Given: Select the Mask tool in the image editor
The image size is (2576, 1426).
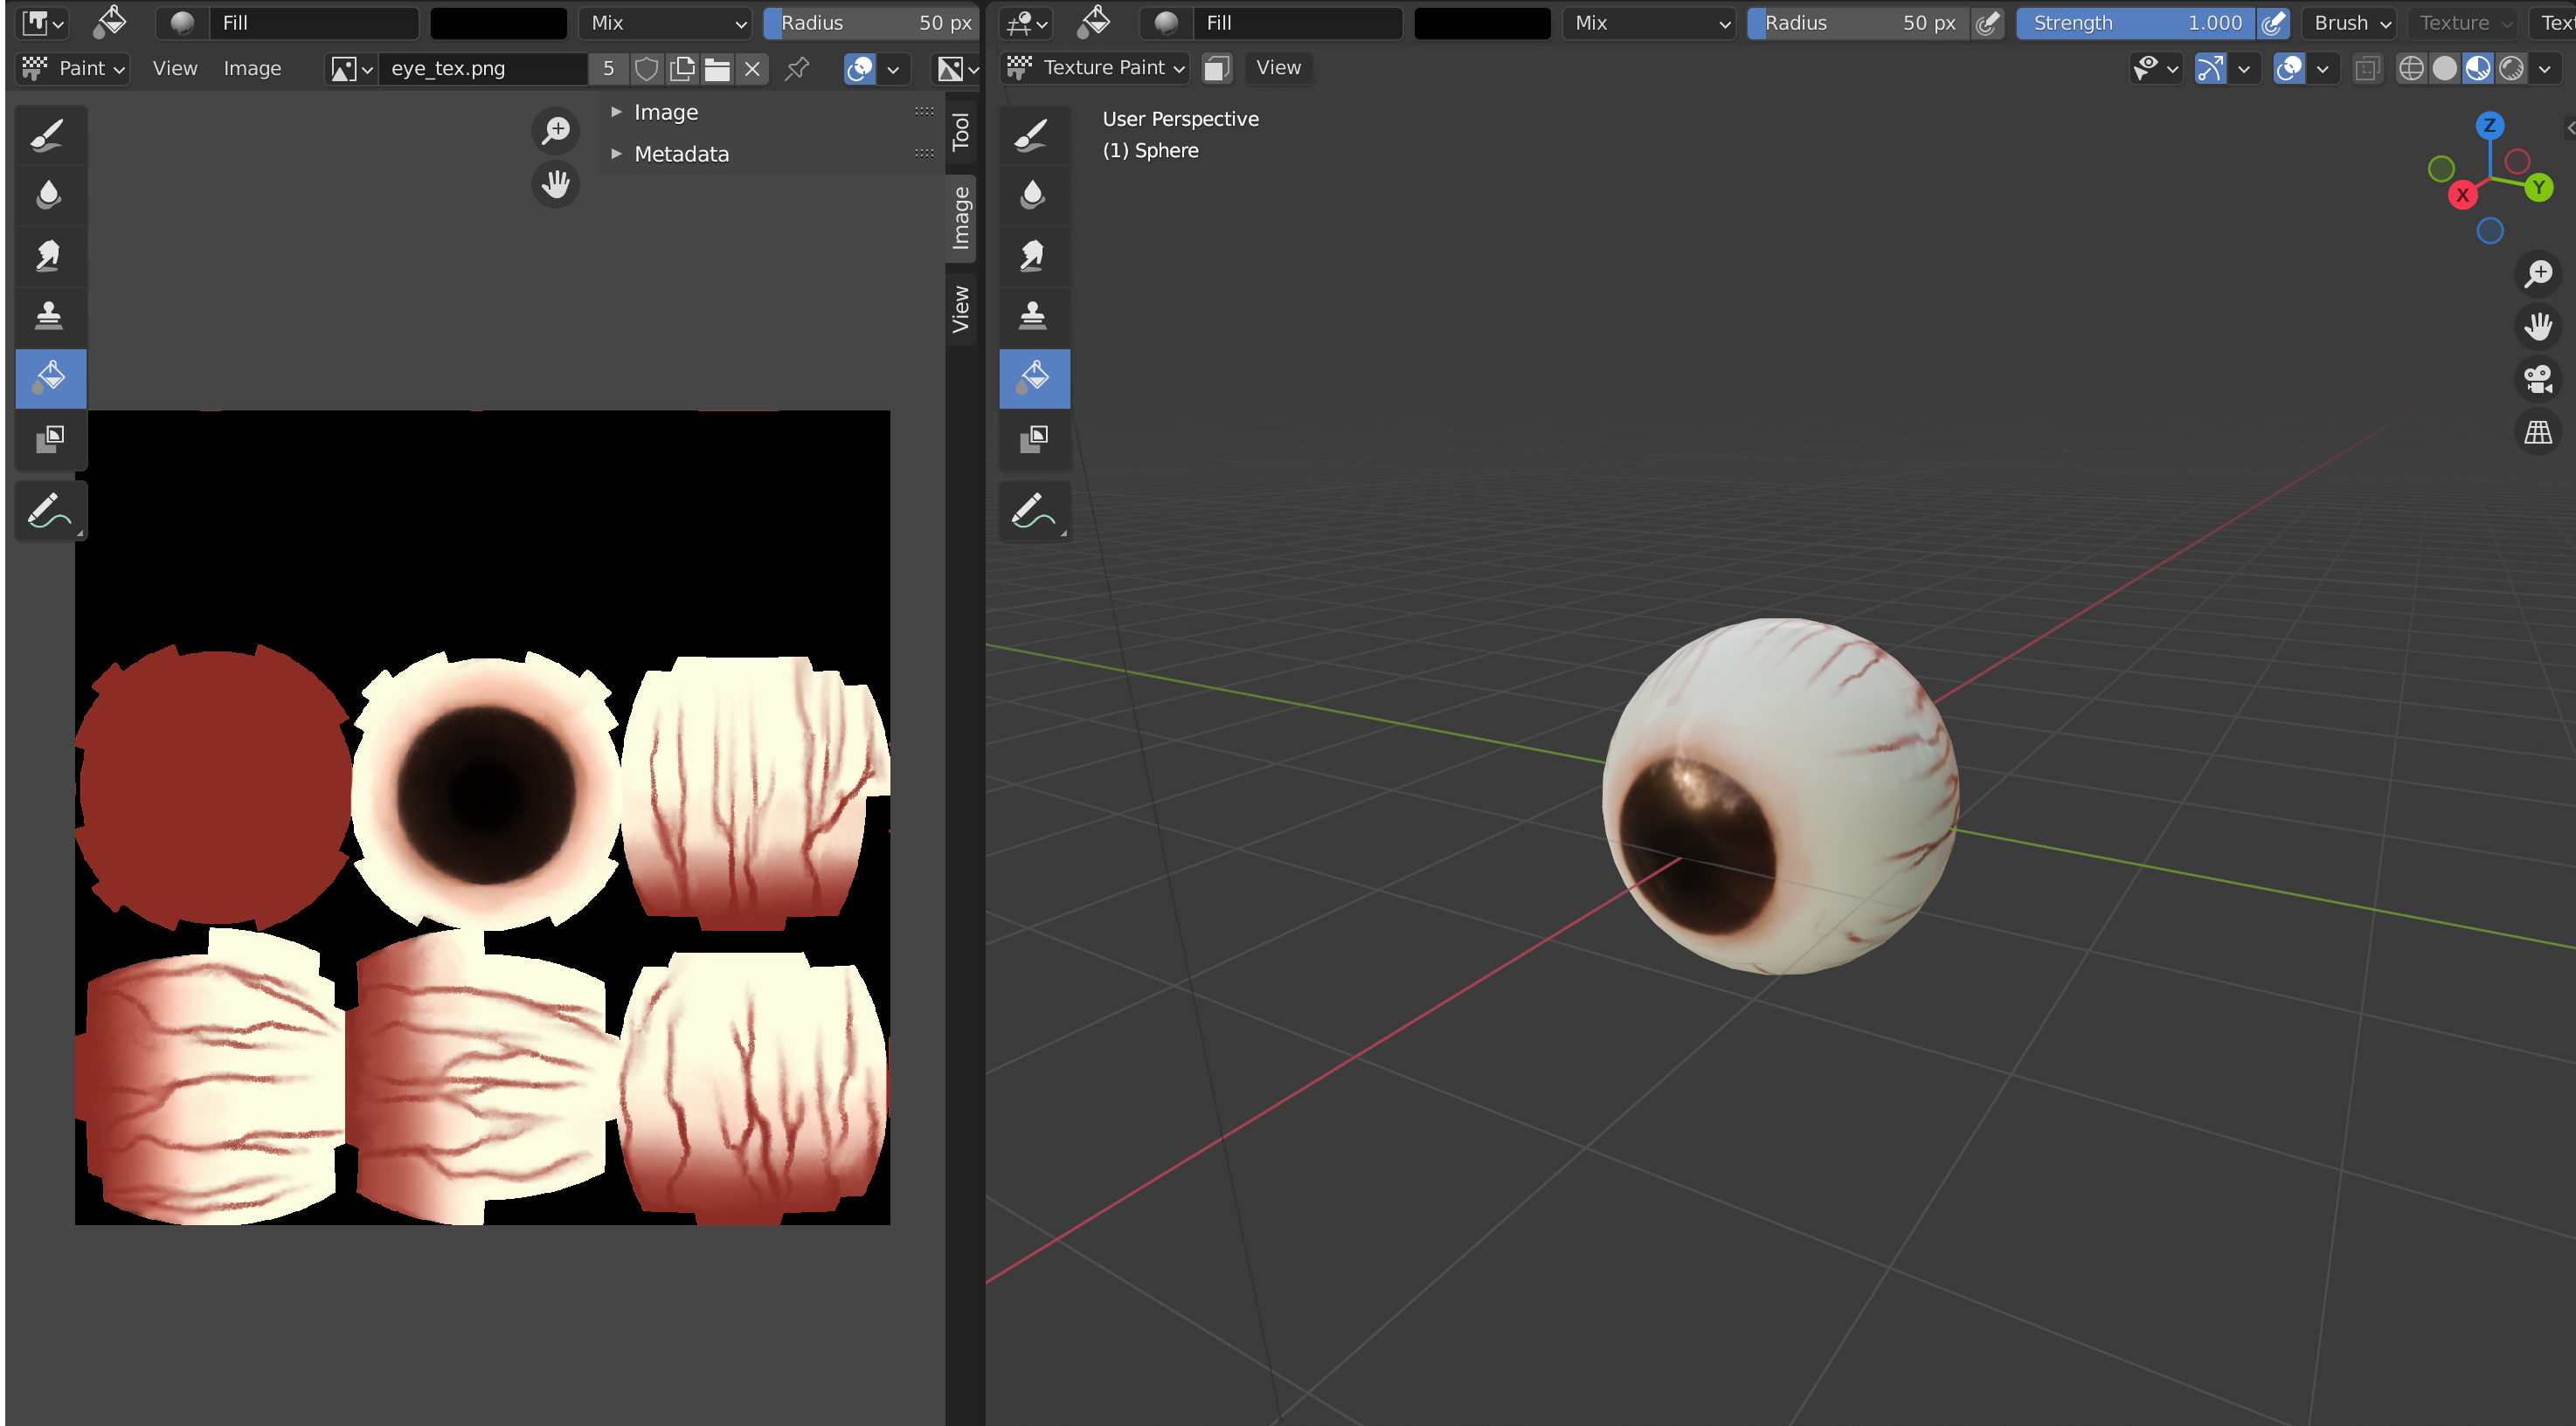Looking at the screenshot, I should click(49, 438).
